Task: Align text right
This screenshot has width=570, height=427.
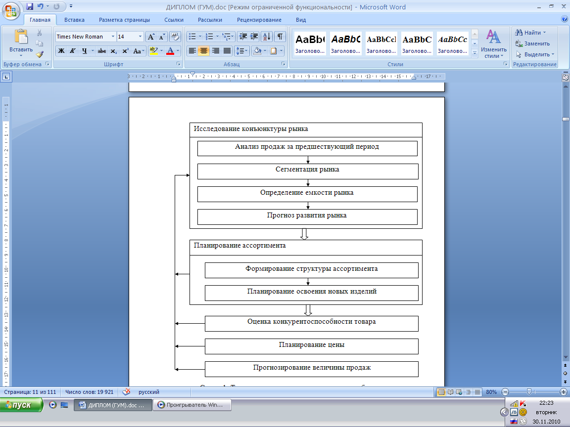Action: pyautogui.click(x=216, y=51)
